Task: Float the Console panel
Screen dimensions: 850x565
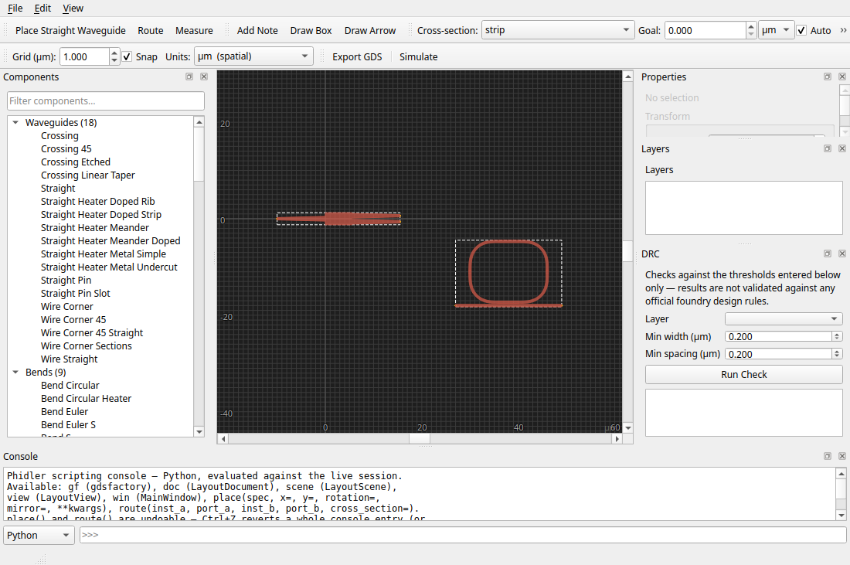Action: (828, 457)
